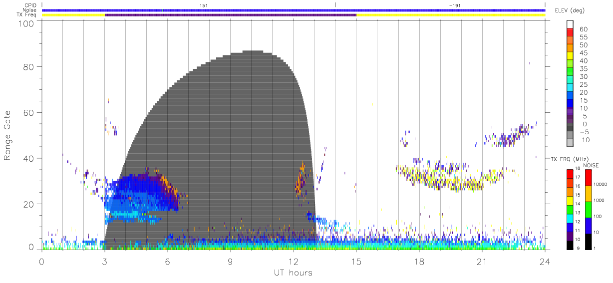Click the 25 label on ELEV scale
Image resolution: width=613 pixels, height=283 pixels.
[x=583, y=84]
